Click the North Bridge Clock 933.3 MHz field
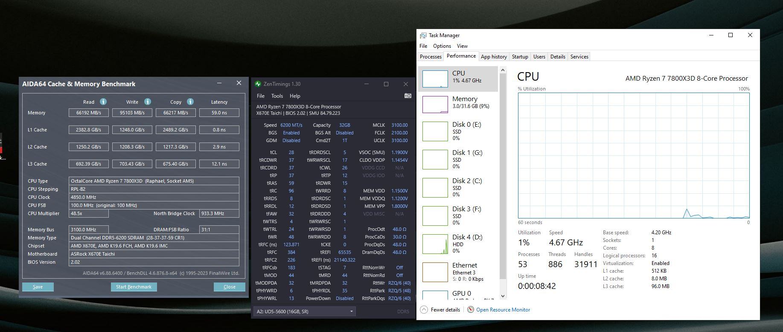This screenshot has width=783, height=332. (x=219, y=213)
